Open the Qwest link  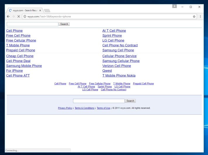point(107,71)
